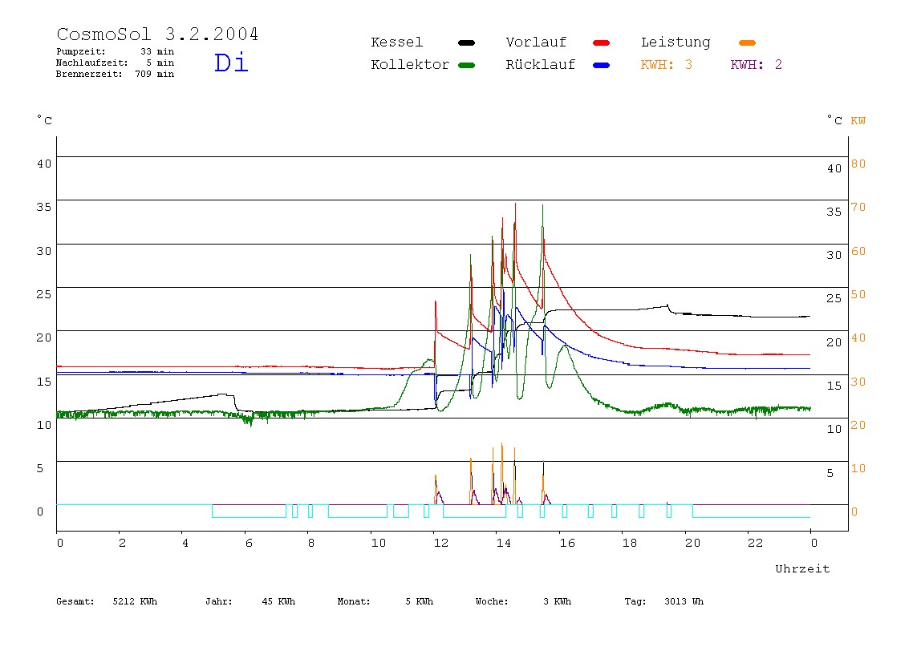The height and width of the screenshot is (651, 921).
Task: Click the Nachlaufzeit value '5 min'
Action: point(160,63)
